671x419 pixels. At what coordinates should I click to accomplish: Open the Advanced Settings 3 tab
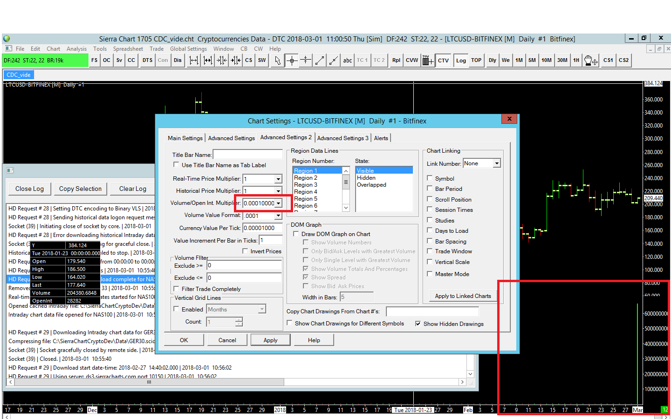point(342,138)
